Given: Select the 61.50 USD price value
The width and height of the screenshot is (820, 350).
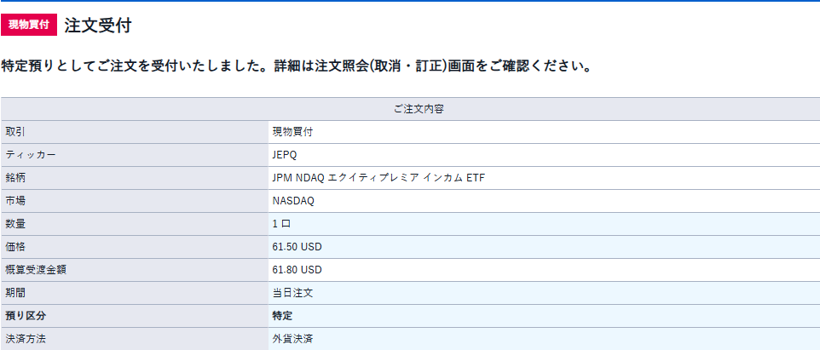Looking at the screenshot, I should click(297, 247).
